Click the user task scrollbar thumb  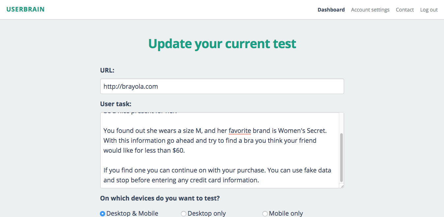(x=341, y=158)
